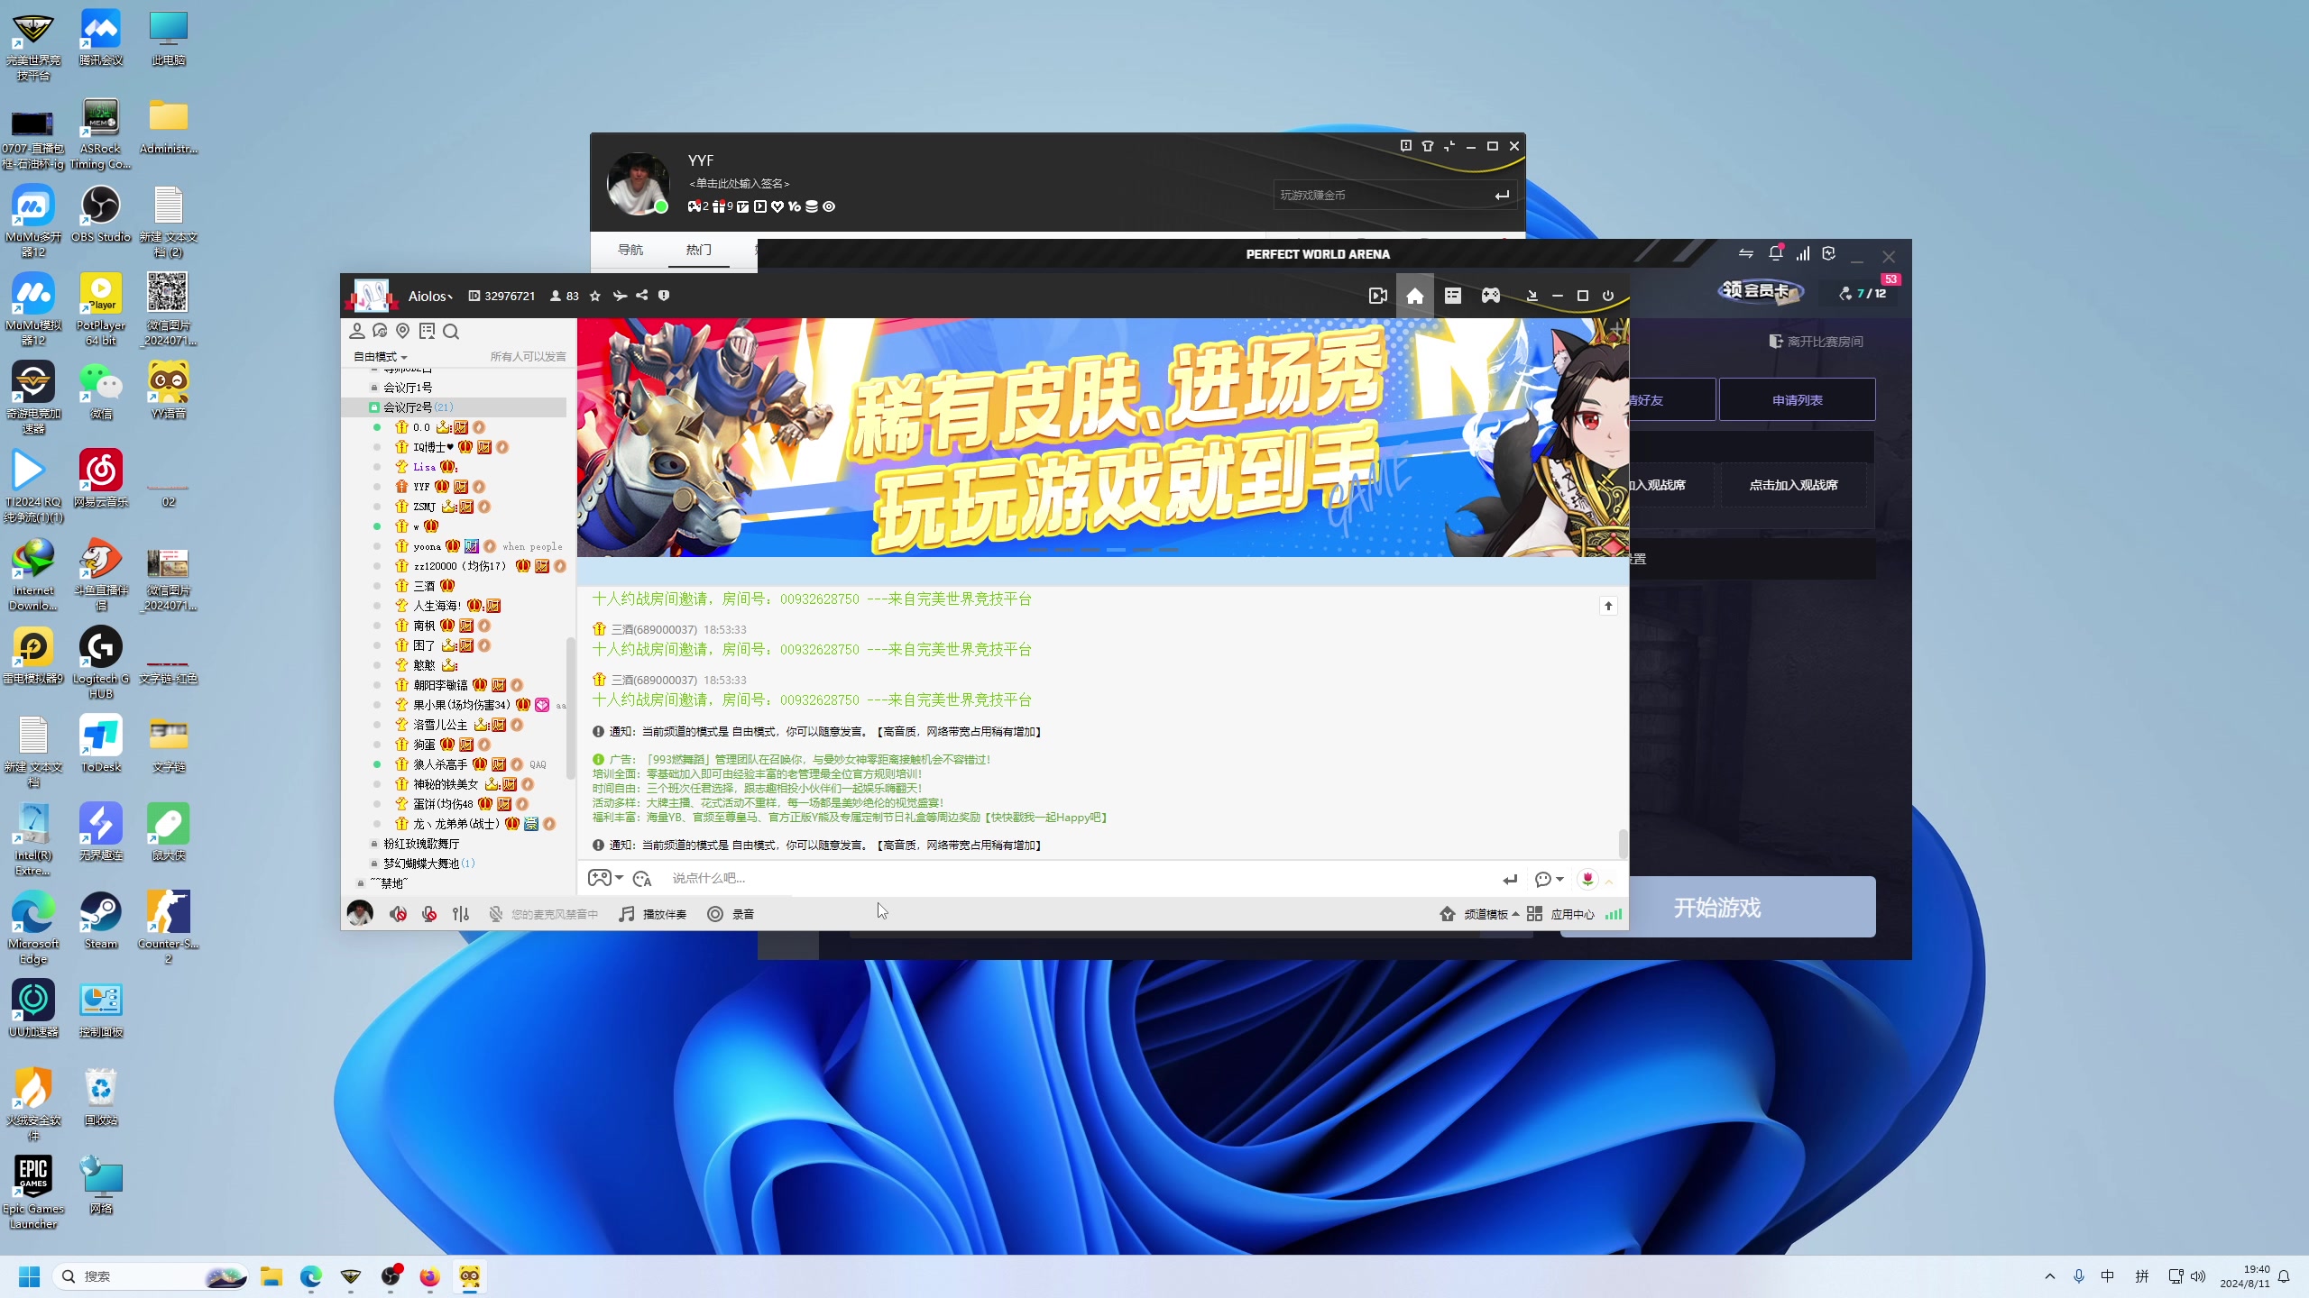Select user YYF in the member list
This screenshot has width=2309, height=1298.
pos(421,487)
